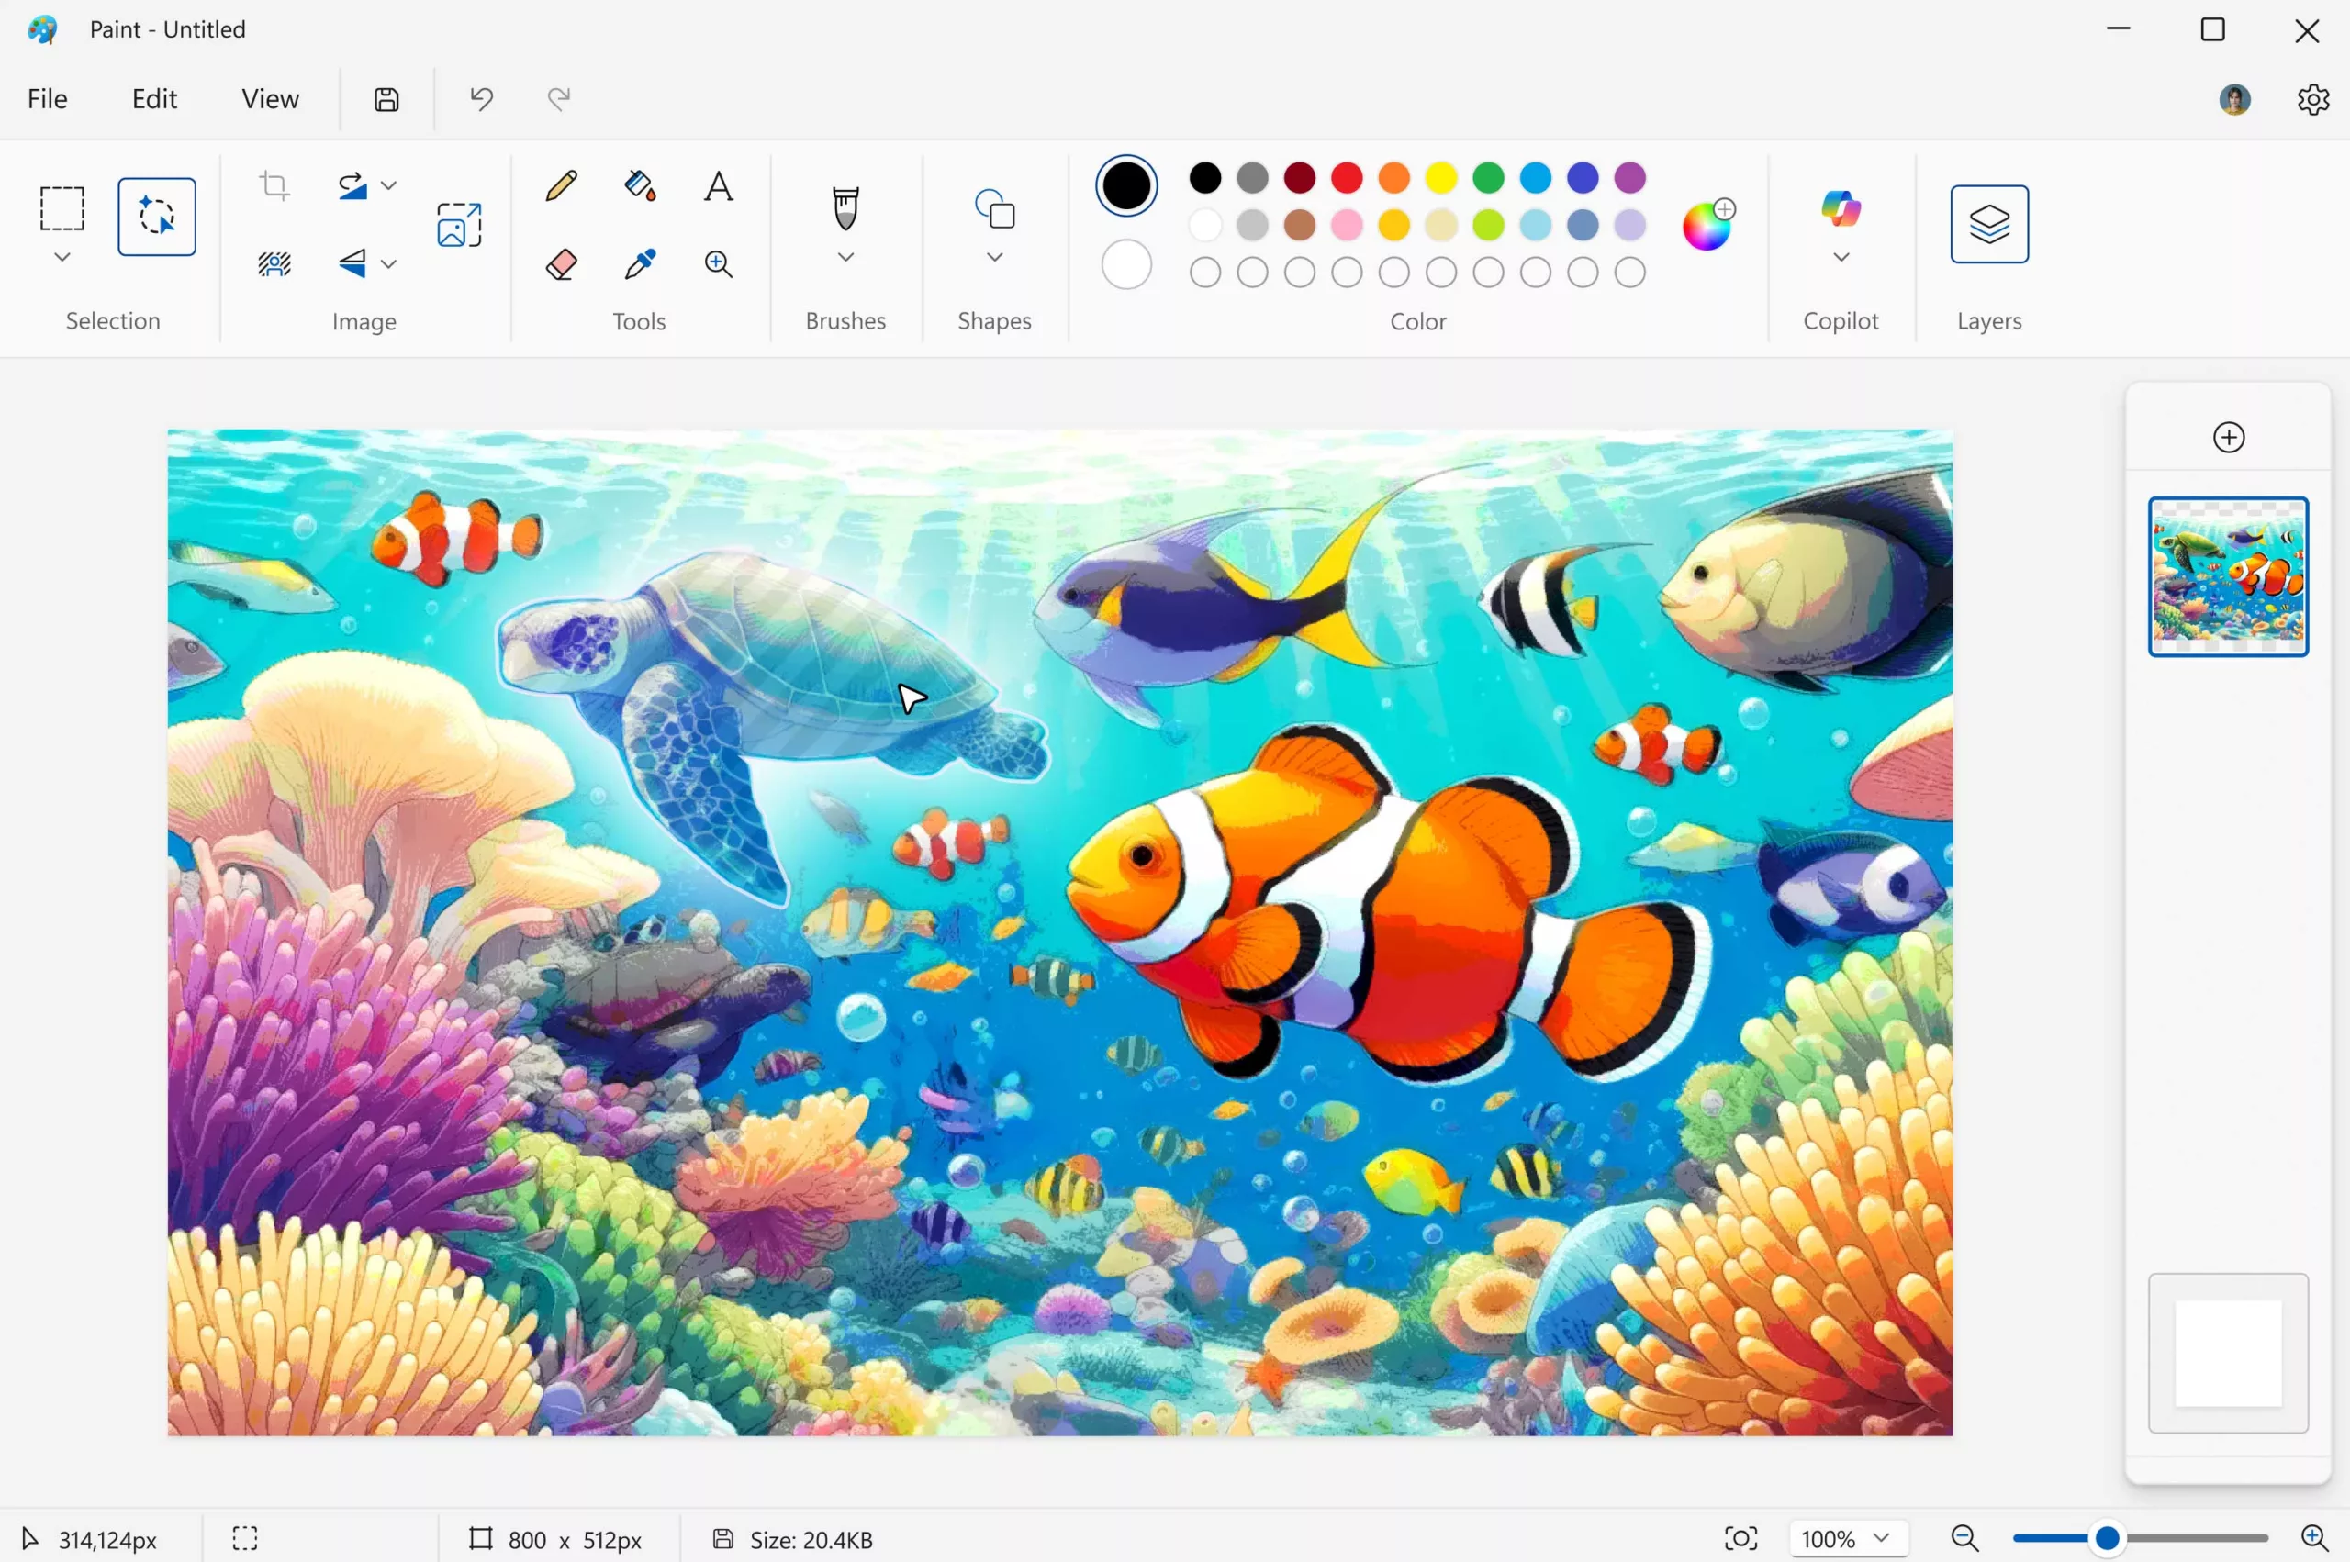
Task: Open the View menu
Action: coord(270,98)
